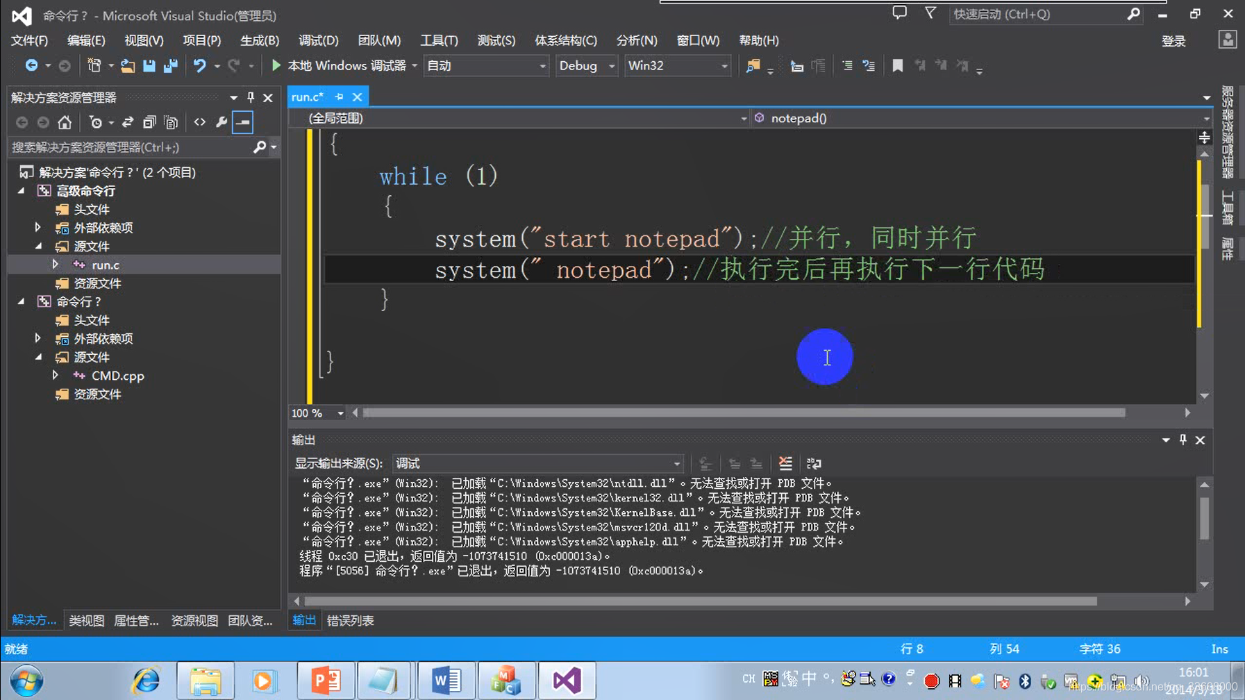Collapse the 高级命令行 project node
Image resolution: width=1245 pixels, height=700 pixels.
[22, 190]
